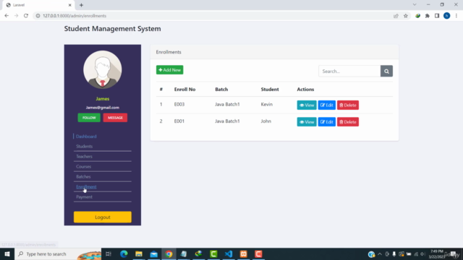Open Batches in the sidebar

coord(83,176)
